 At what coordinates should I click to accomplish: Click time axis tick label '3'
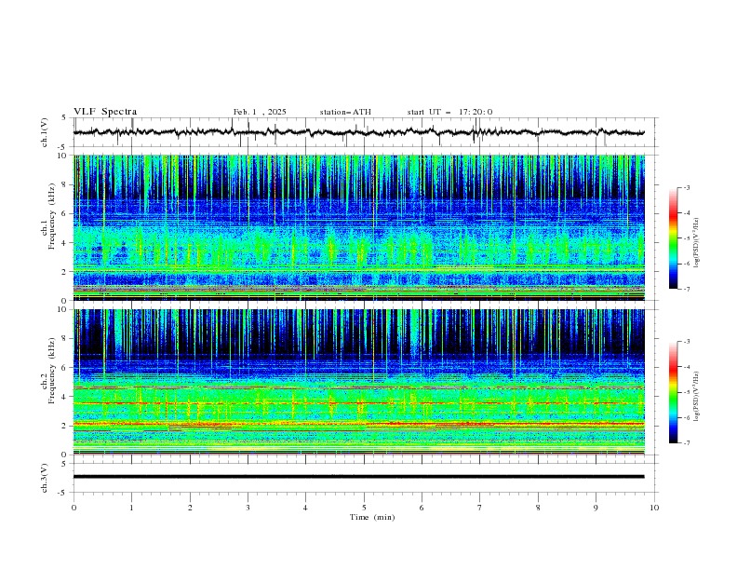[248, 508]
